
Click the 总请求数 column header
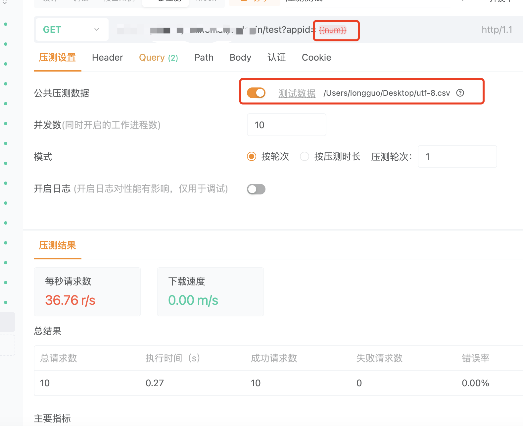coord(59,358)
